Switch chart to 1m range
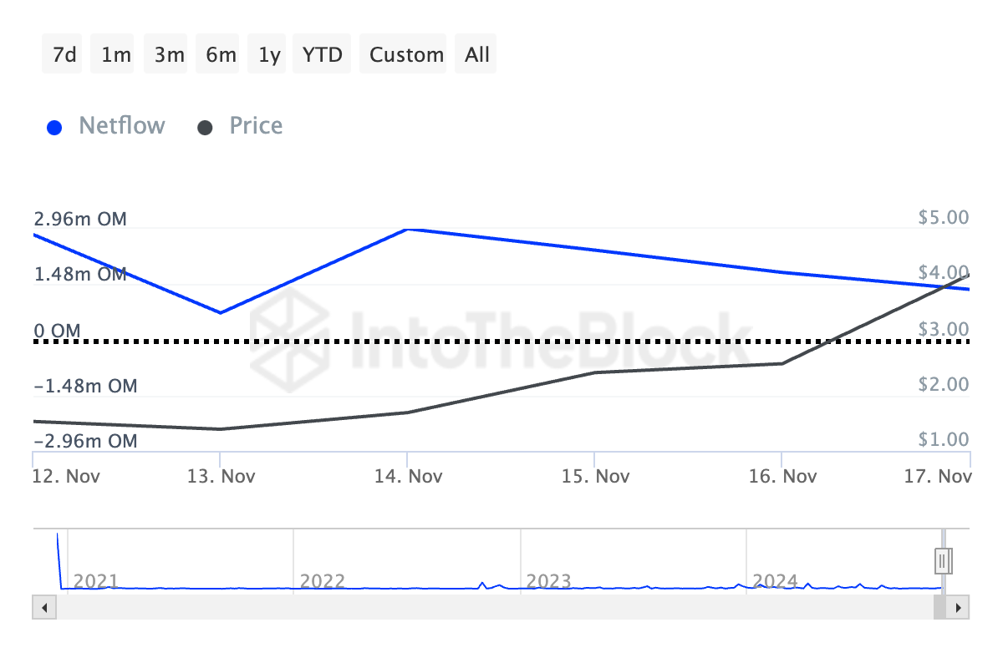 click(x=115, y=55)
